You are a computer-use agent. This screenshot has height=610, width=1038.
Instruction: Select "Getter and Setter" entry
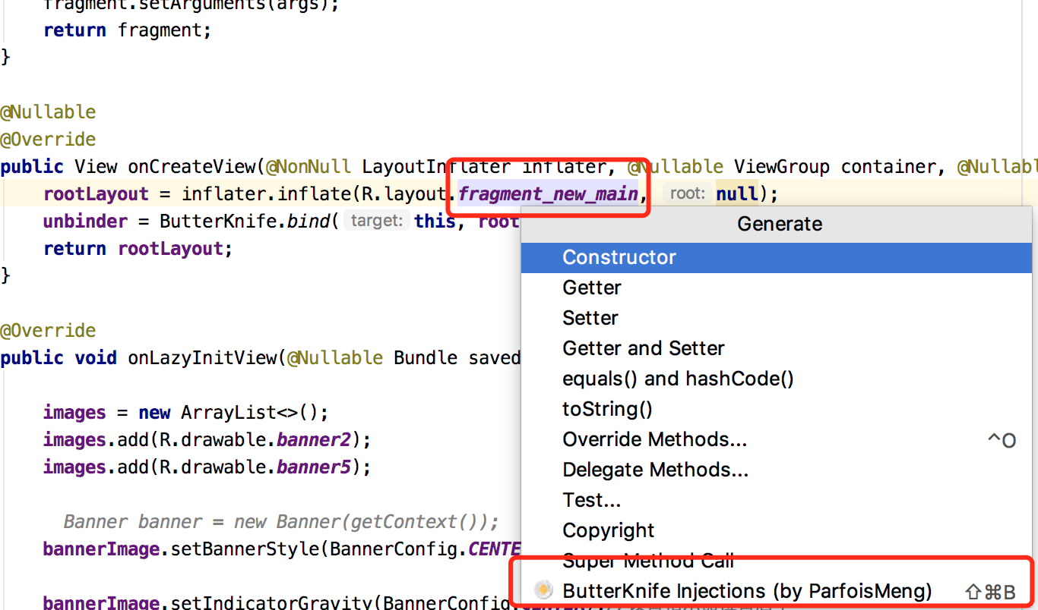pyautogui.click(x=643, y=348)
